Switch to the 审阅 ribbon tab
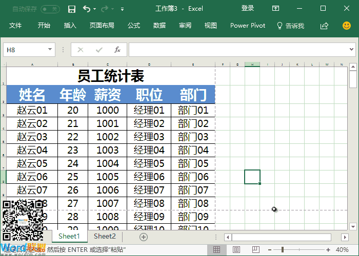359x256 pixels. point(185,26)
